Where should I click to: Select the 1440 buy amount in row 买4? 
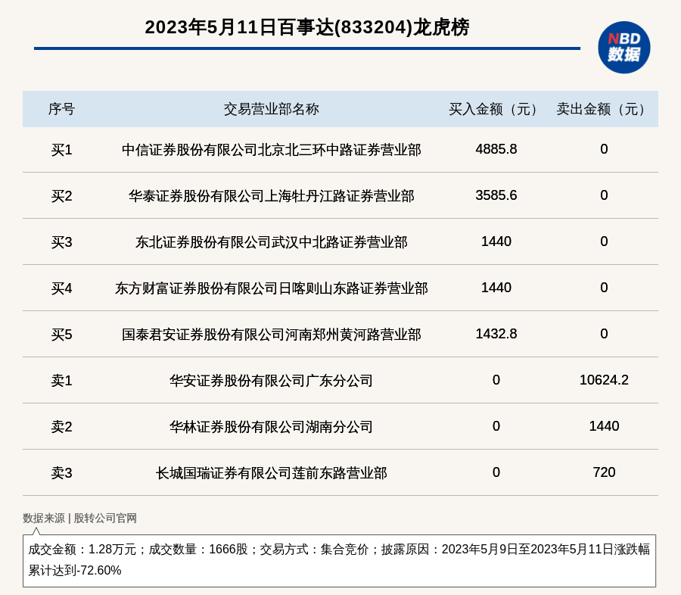496,288
